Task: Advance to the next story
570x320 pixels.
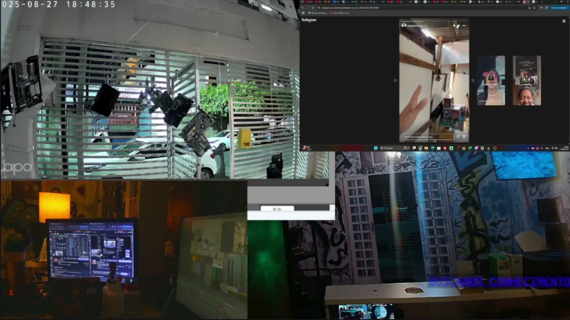Action: [473, 80]
